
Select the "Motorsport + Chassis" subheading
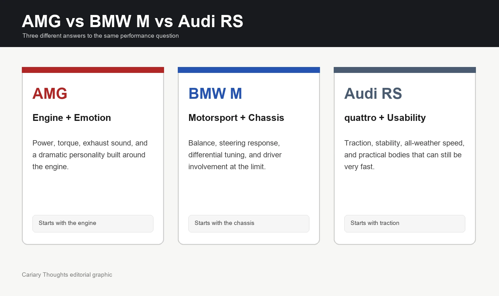pos(236,118)
